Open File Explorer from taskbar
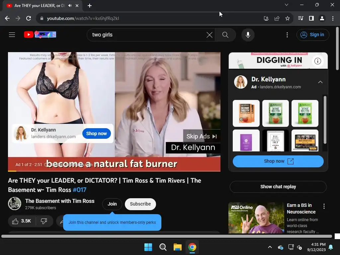The image size is (340, 255). pos(178,247)
